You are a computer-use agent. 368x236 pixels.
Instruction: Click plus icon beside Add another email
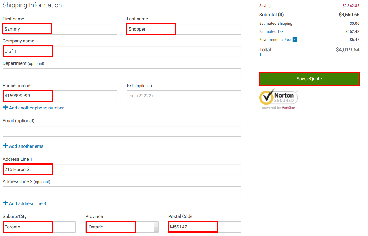[5, 146]
